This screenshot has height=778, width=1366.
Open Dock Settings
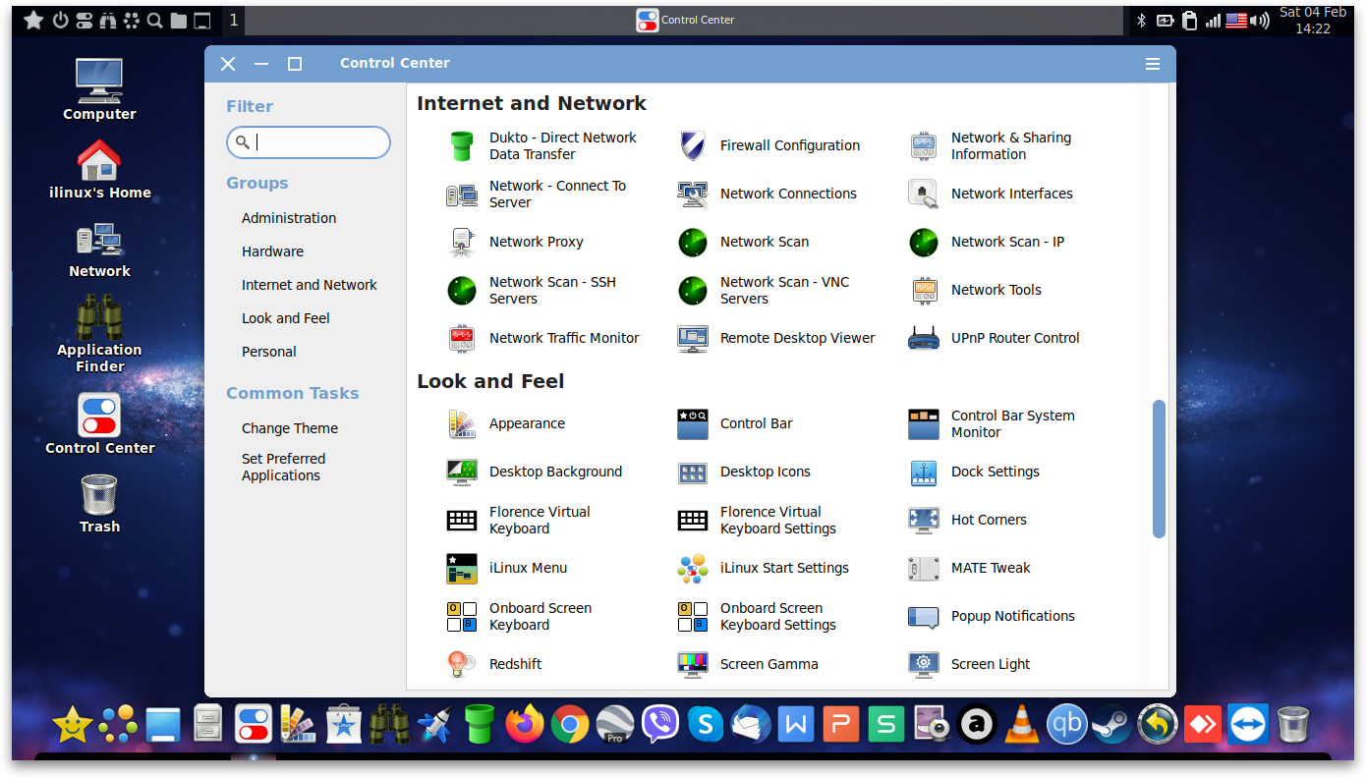tap(974, 472)
